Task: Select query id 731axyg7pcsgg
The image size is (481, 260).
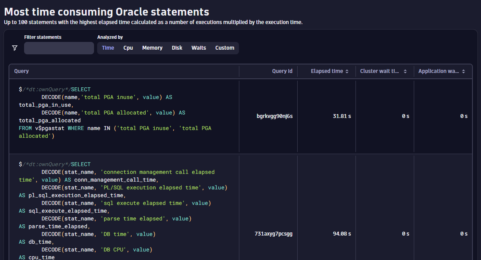Action: (274, 234)
